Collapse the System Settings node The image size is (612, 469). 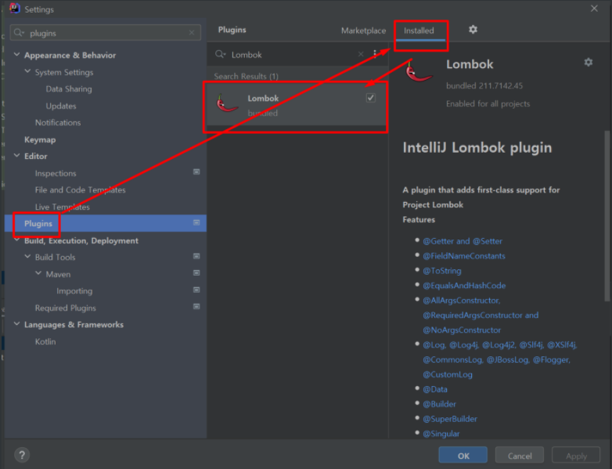click(x=27, y=71)
